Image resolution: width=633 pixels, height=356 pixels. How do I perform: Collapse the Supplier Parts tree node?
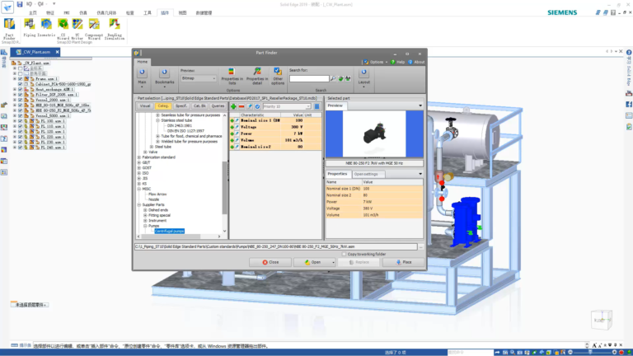pos(139,205)
